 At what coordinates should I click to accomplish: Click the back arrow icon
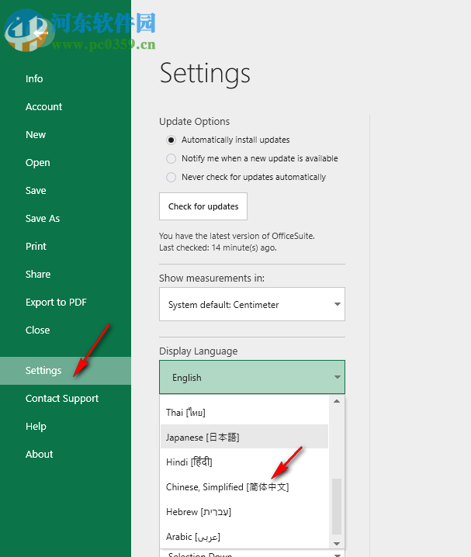pyautogui.click(x=41, y=33)
